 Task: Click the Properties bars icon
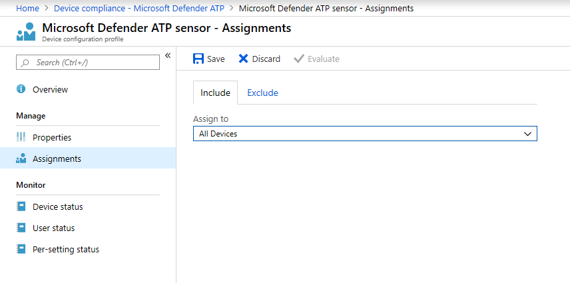point(21,137)
